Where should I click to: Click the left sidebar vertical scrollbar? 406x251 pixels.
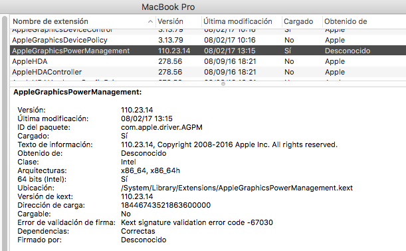5,134
